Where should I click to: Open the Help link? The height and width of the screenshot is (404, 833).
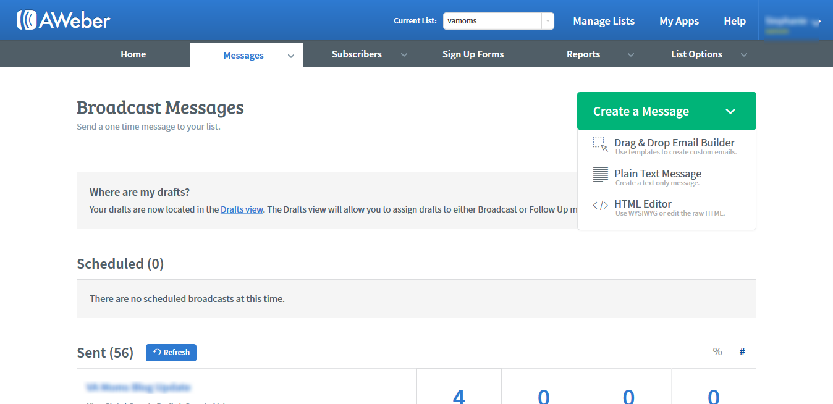(x=734, y=21)
